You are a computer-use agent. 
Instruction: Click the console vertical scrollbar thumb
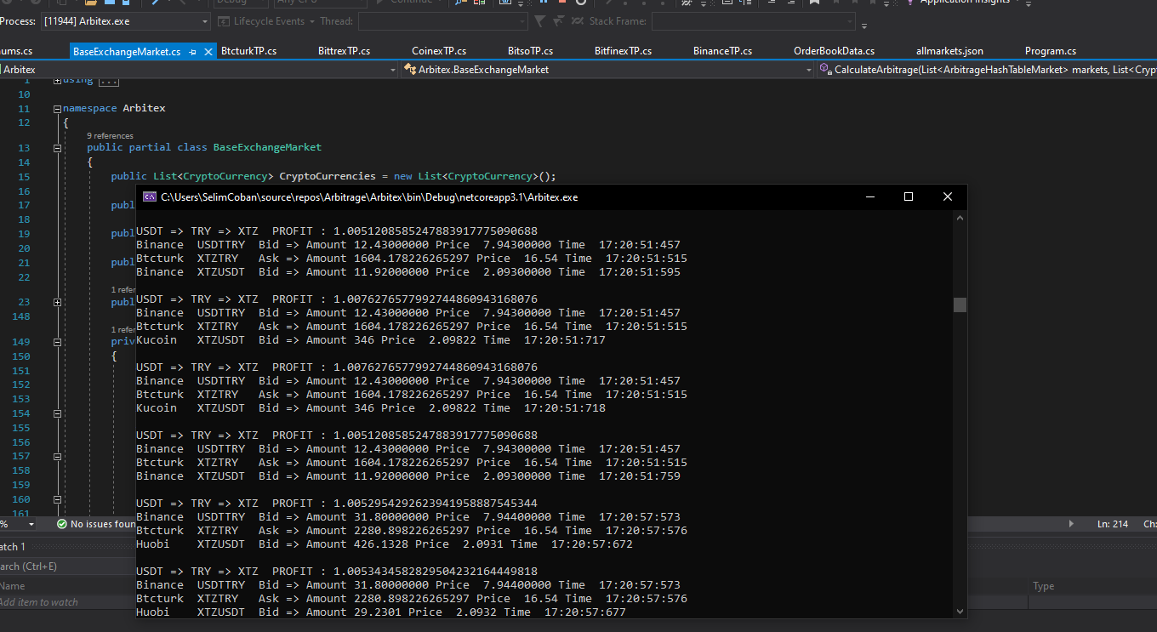(960, 305)
